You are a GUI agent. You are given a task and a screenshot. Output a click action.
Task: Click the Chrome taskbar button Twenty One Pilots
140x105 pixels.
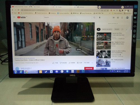[31, 72]
